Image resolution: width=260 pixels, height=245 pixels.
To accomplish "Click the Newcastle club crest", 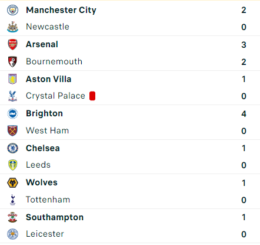I will click(12, 27).
